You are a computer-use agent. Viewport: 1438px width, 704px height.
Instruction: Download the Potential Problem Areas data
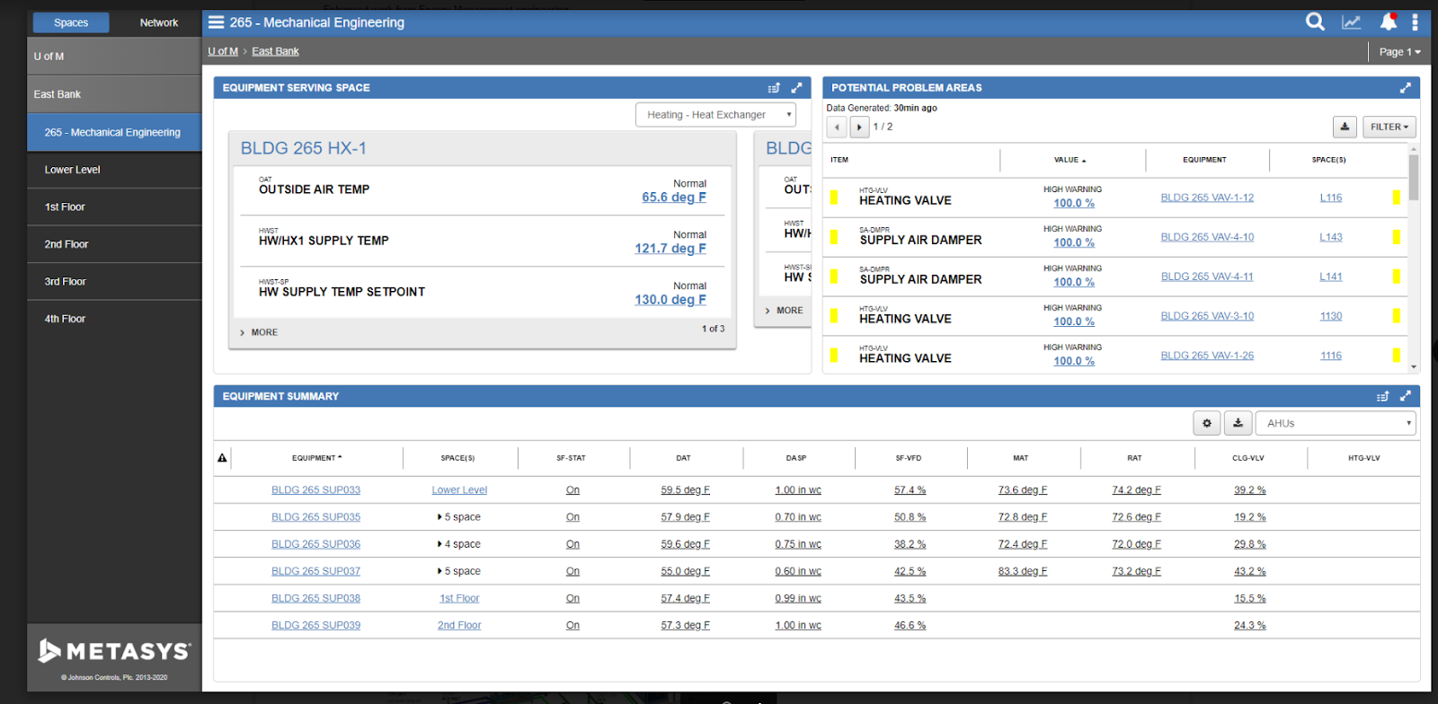click(1345, 127)
